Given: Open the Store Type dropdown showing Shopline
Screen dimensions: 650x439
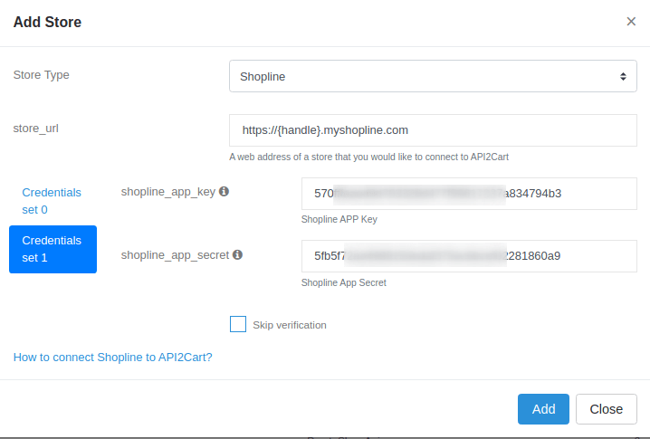Looking at the screenshot, I should (x=433, y=77).
